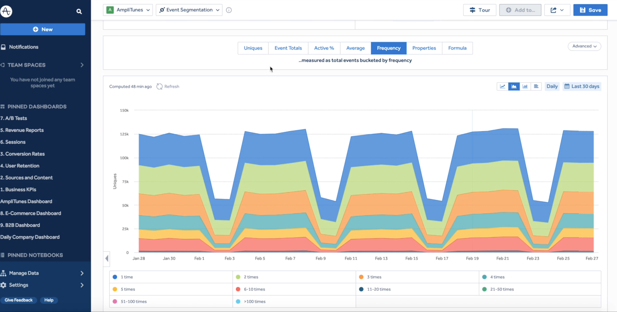The width and height of the screenshot is (617, 312).
Task: Toggle the 1 time legend series
Action: click(171, 277)
